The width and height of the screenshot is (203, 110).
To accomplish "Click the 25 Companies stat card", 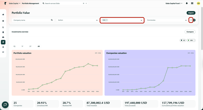I will tap(22, 104).
